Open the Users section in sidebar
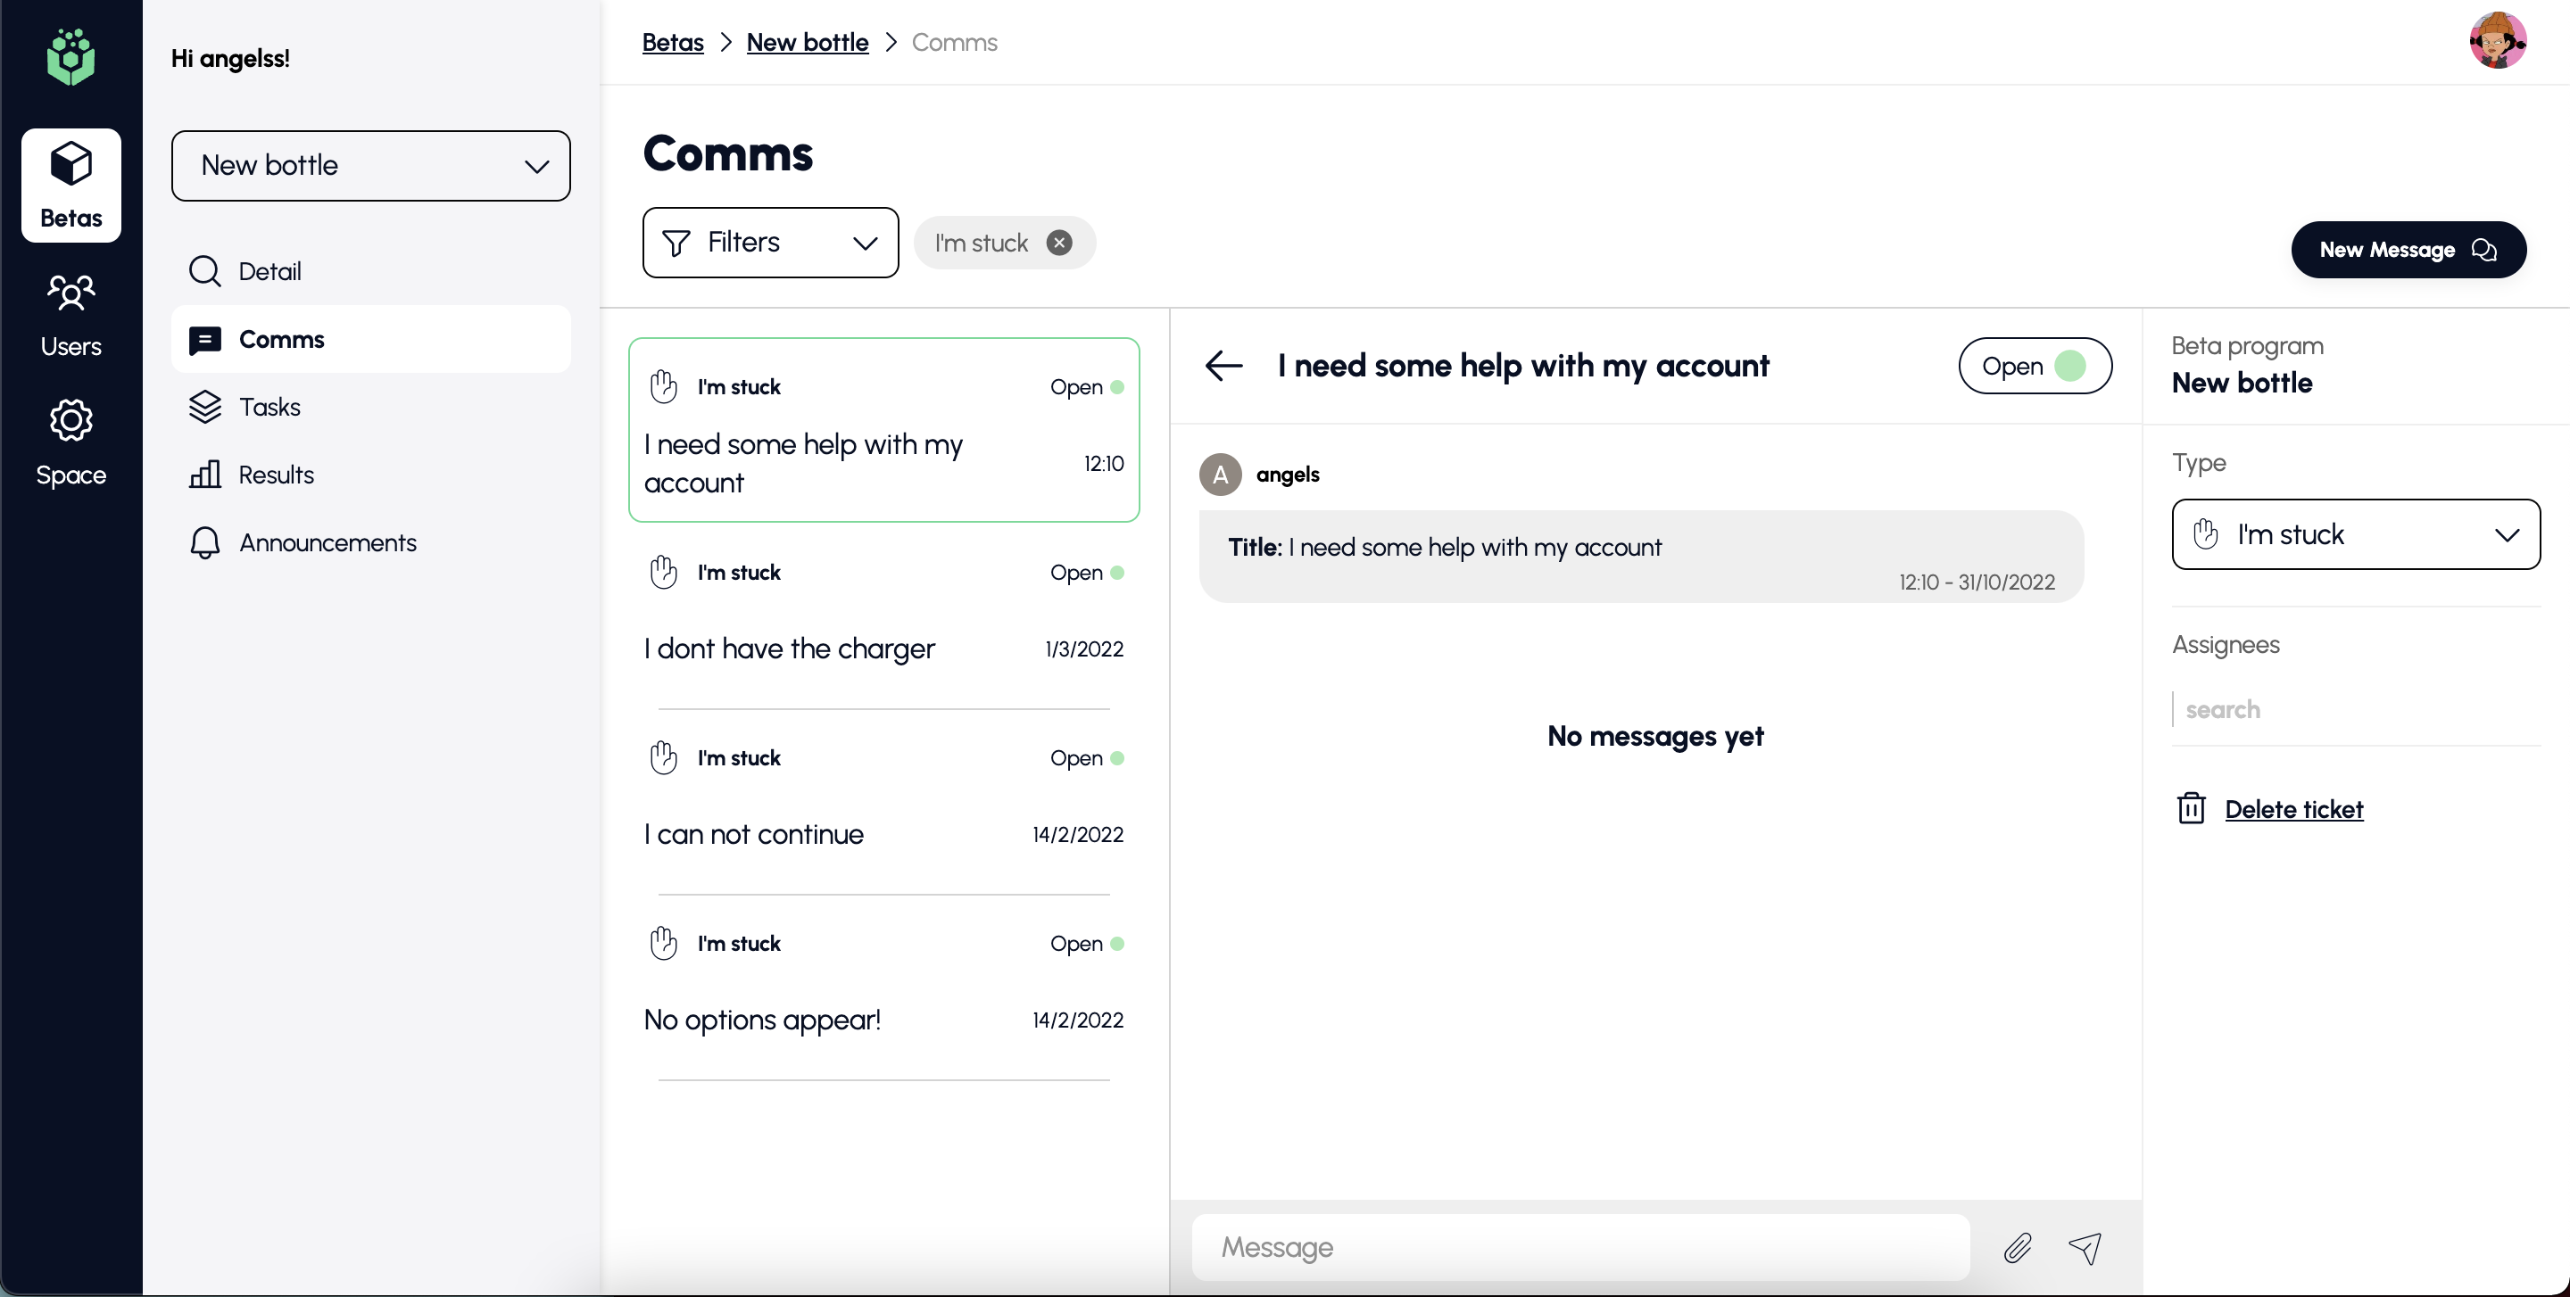Viewport: 2570px width, 1297px height. pos(70,315)
